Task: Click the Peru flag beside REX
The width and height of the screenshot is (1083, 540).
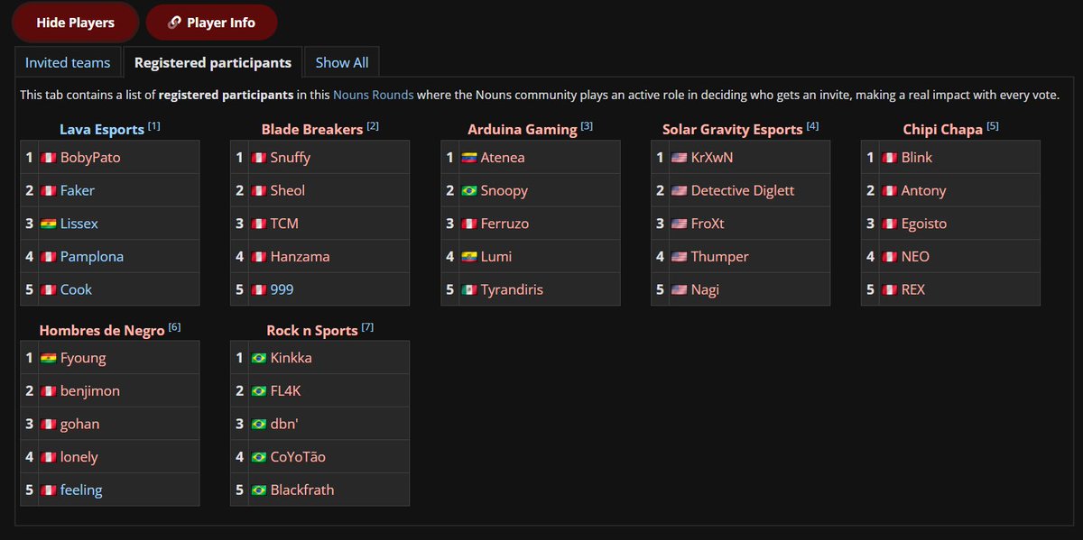Action: click(x=890, y=290)
